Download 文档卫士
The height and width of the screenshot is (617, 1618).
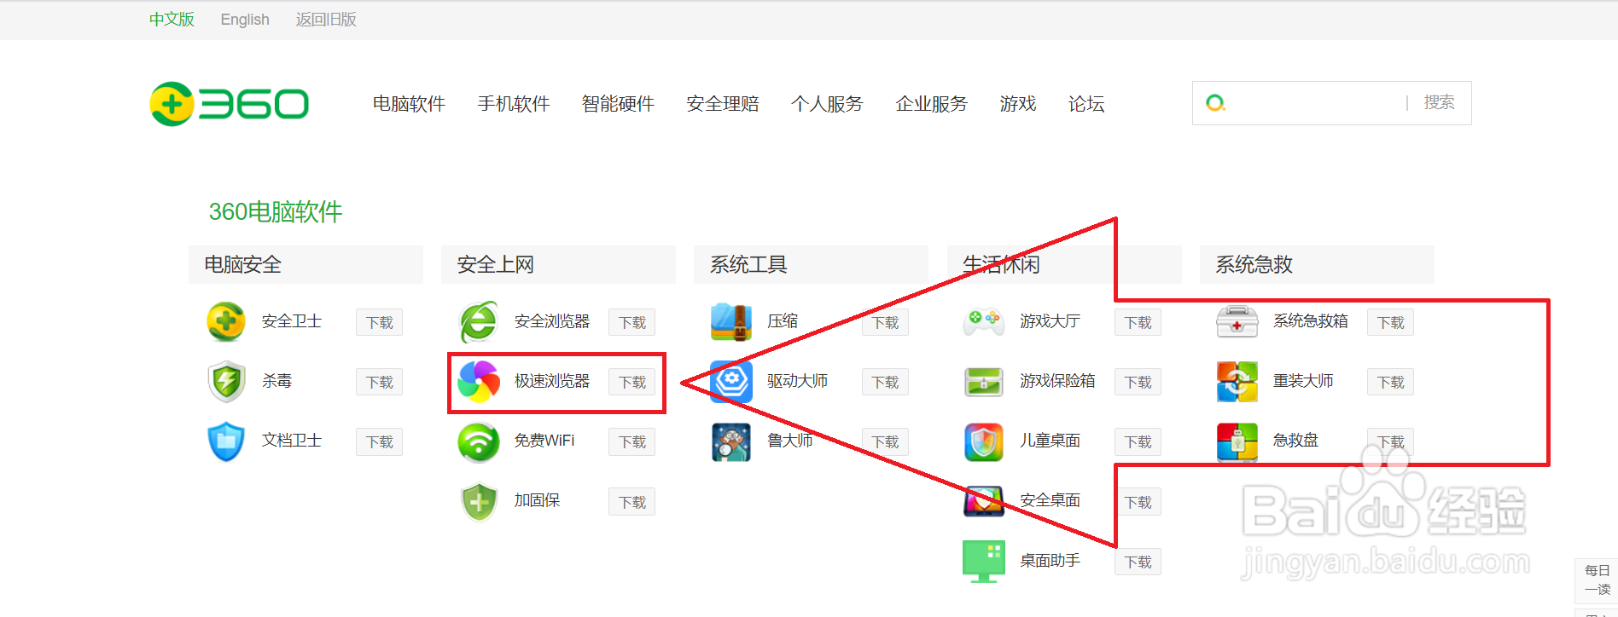(379, 441)
